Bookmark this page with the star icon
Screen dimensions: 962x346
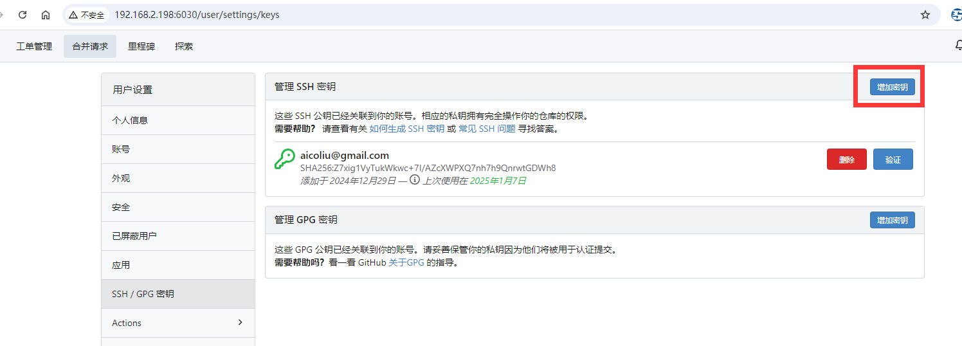925,15
